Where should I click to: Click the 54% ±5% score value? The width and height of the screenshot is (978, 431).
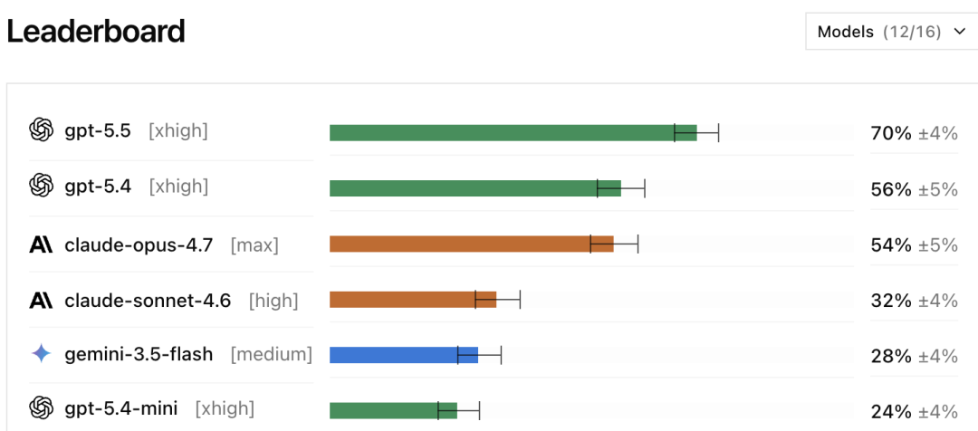click(914, 245)
